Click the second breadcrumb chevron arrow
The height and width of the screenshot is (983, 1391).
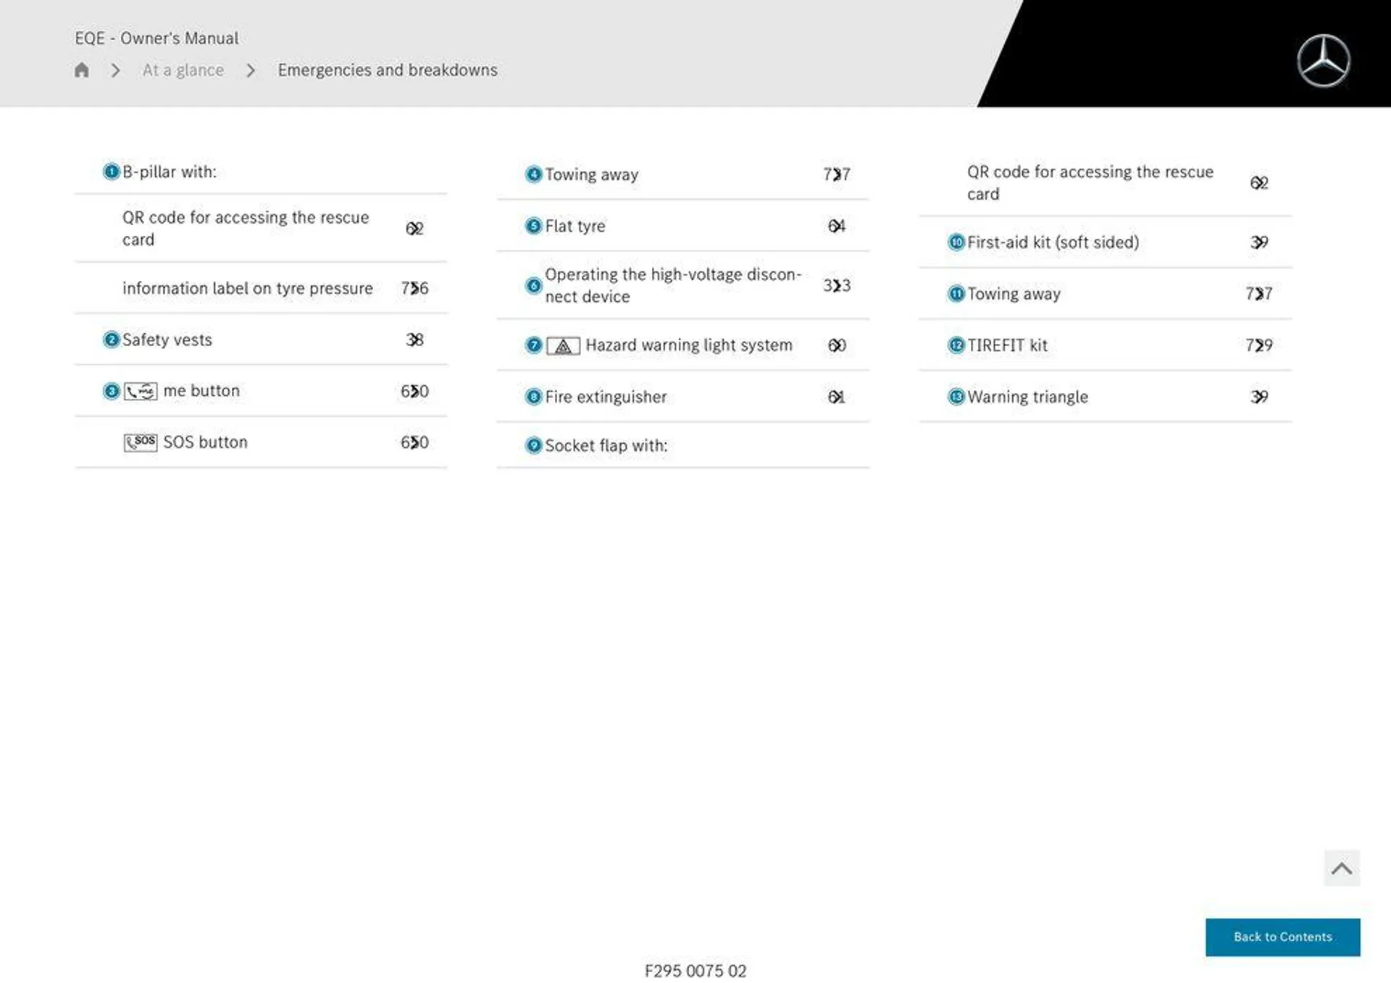250,69
